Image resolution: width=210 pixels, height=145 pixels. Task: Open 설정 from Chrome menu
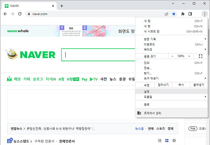pyautogui.click(x=172, y=92)
